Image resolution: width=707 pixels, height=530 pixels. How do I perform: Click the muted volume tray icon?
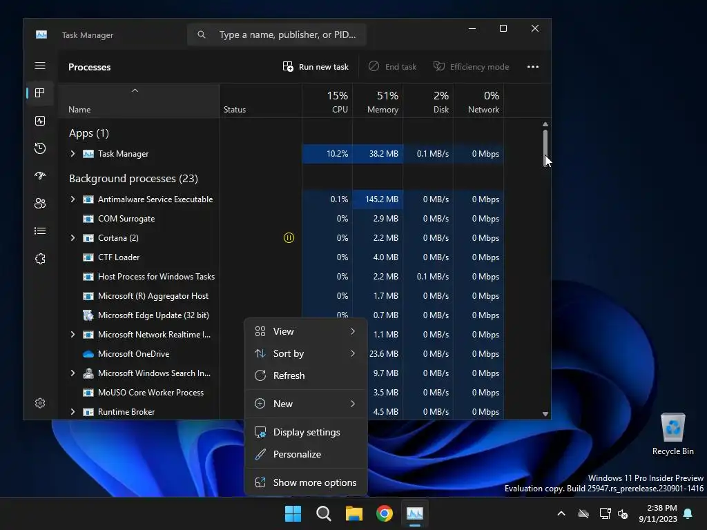pos(623,513)
